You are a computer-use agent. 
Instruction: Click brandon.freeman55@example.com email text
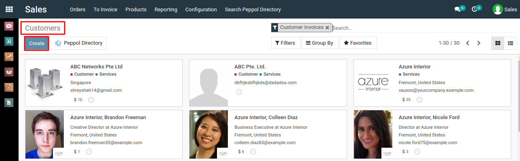[106, 142]
